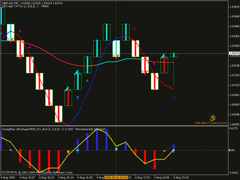Click time axis label 4 Aug 15:23
Screen dimensions: 240x180
tap(46, 178)
